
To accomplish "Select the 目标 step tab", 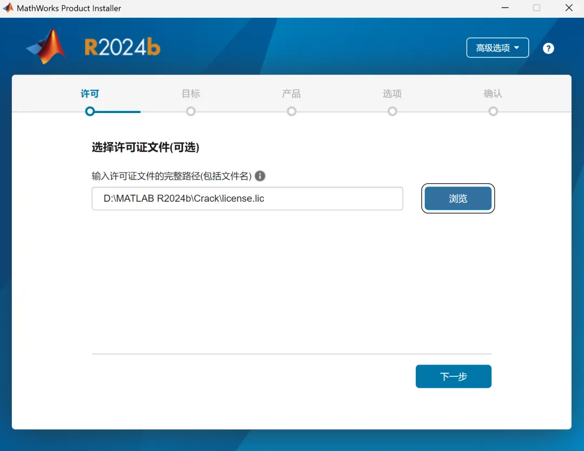I will pyautogui.click(x=191, y=94).
